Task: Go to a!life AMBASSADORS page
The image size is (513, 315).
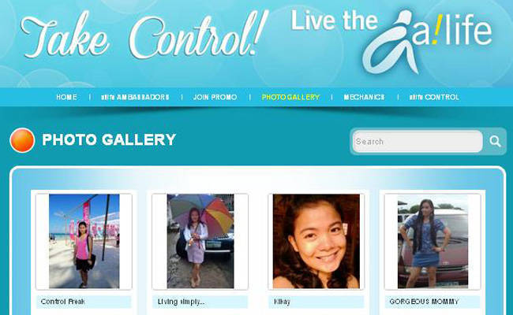Action: click(x=135, y=97)
